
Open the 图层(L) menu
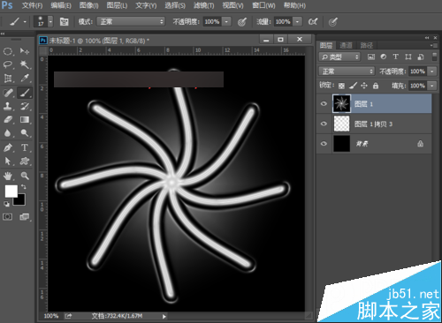117,5
